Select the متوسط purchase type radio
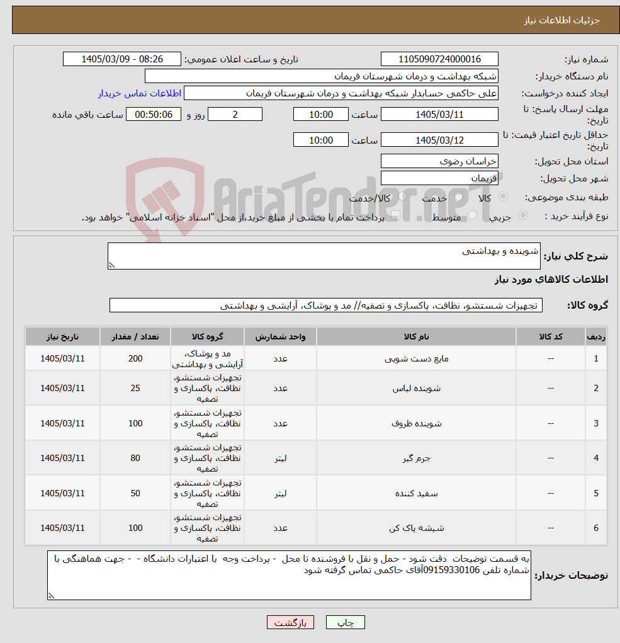The image size is (620, 643). [472, 216]
